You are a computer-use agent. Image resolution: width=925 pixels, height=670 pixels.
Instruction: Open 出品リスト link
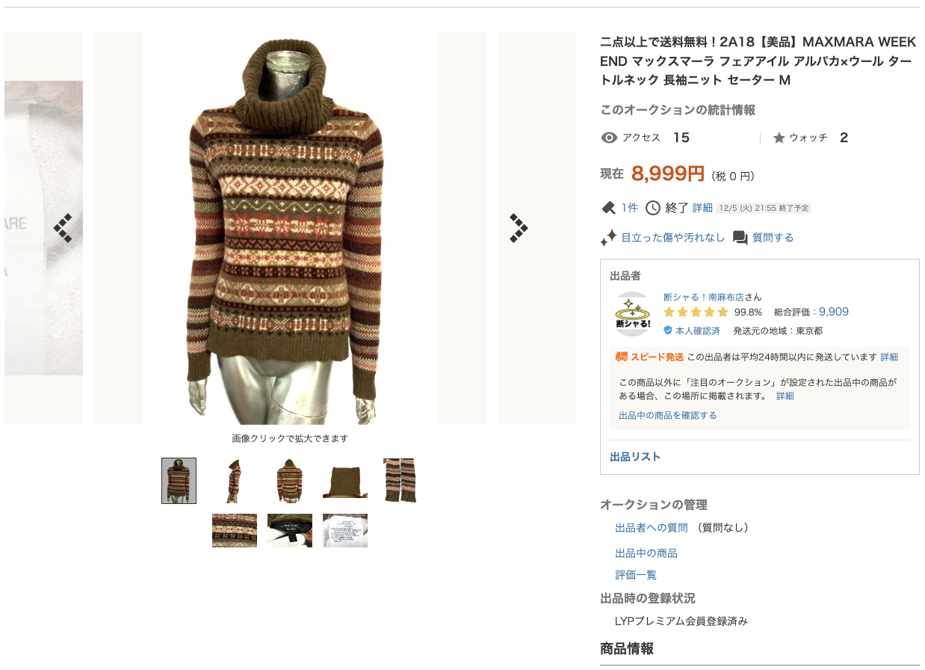[635, 457]
